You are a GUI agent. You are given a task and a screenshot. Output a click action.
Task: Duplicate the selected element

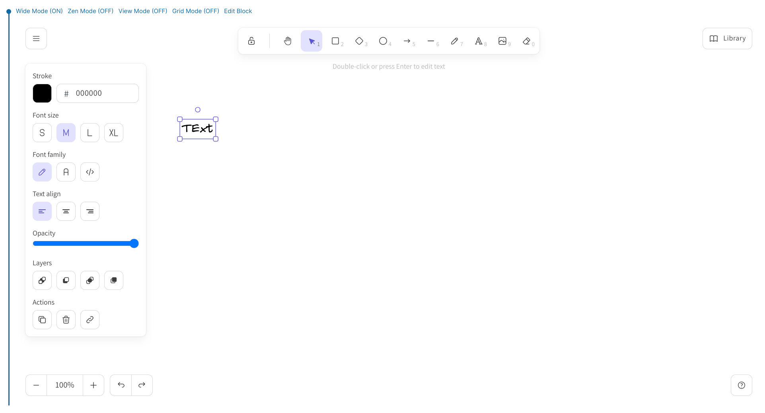click(42, 320)
